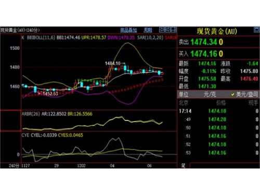Click the yellow checkmark beside 美元/盎司
The image size is (260, 195).
232,95
